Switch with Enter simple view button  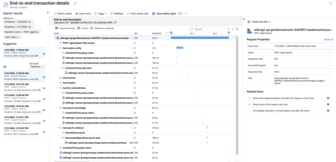(138, 13)
